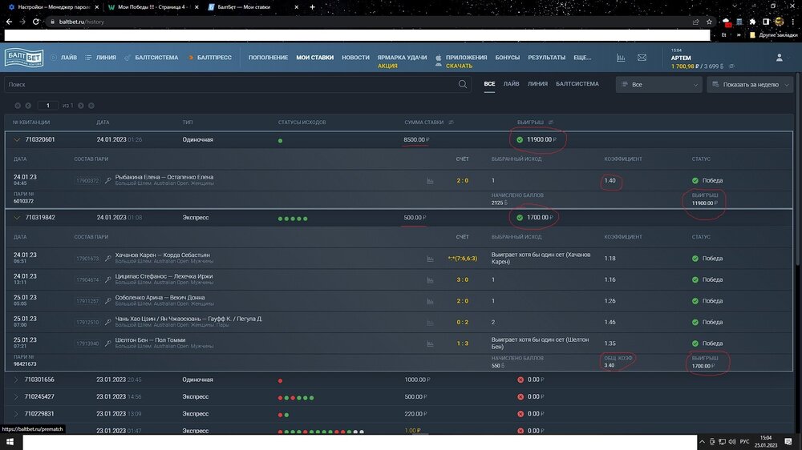This screenshot has height=450, width=802.
Task: Open the 'Все' filter dropdown
Action: coord(658,84)
